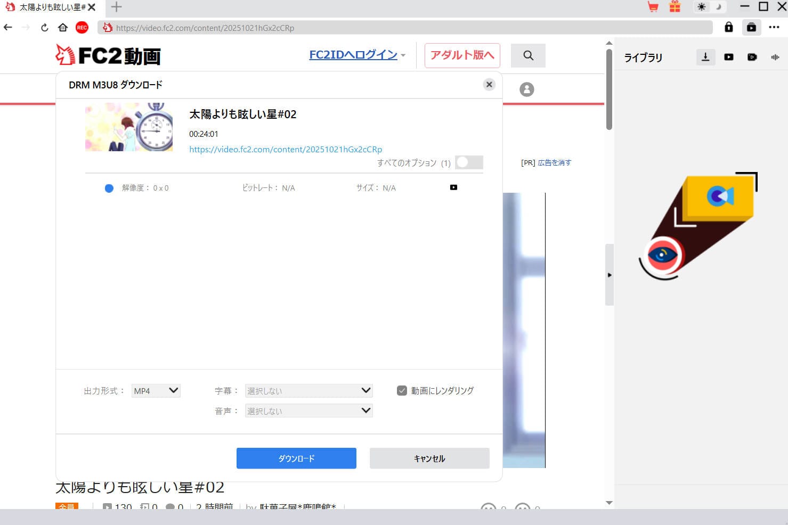Viewport: 788px width, 525px height.
Task: Click the gift box icon
Action: point(675,7)
